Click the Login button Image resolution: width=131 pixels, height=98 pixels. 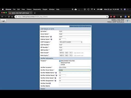point(3,21)
